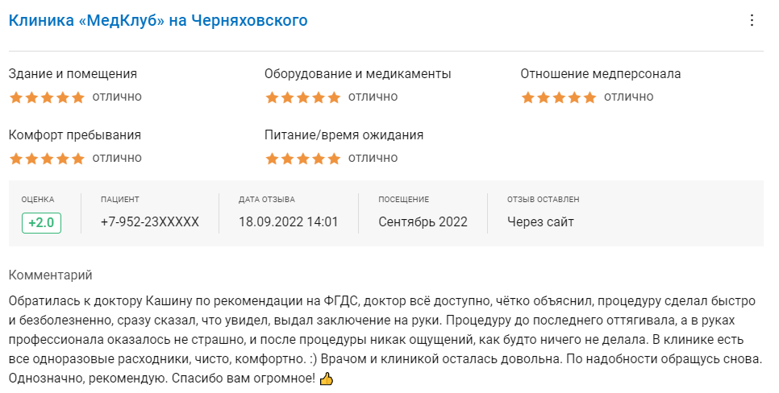This screenshot has width=779, height=393.
Task: Click the Оборудование и медикаменты category label
Action: 358,74
